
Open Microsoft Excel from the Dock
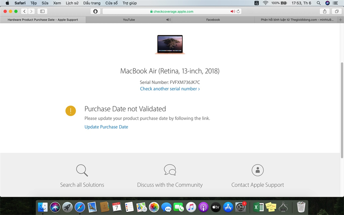point(258,207)
